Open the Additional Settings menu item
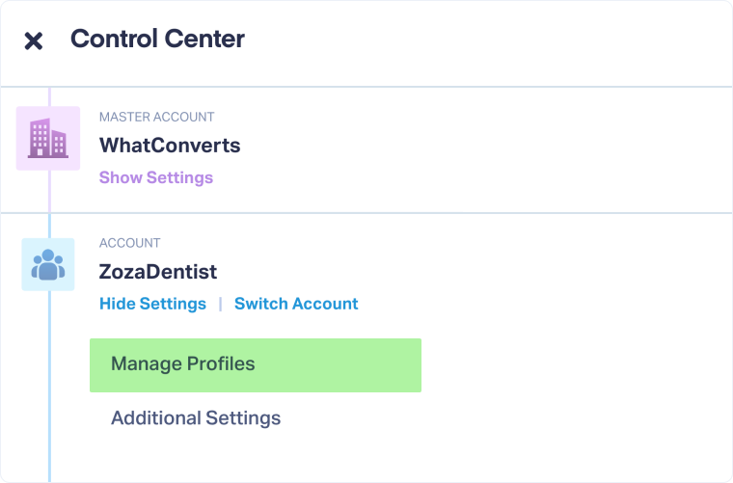 196,418
